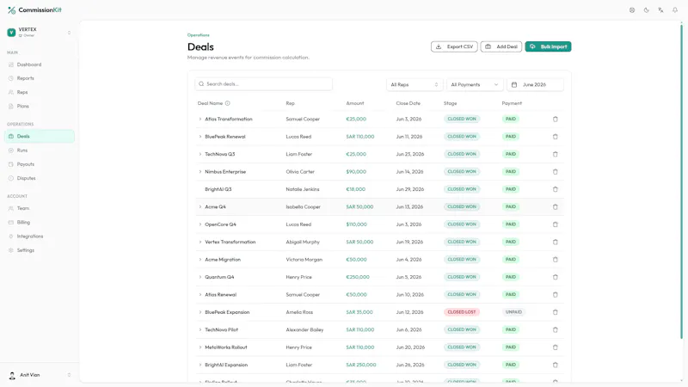Expand the OpenCore Q4 row
Screen dimensions: 688x387
pyautogui.click(x=200, y=224)
